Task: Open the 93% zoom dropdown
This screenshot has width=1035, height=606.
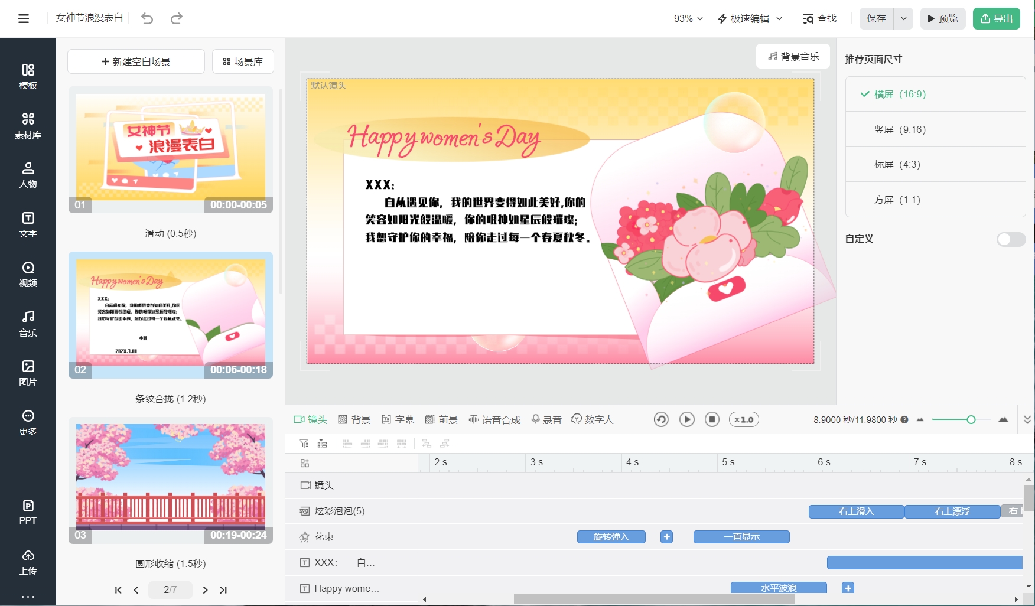Action: coord(688,18)
